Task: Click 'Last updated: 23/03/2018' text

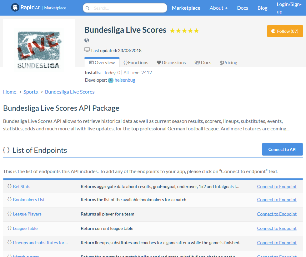Action: [x=116, y=51]
